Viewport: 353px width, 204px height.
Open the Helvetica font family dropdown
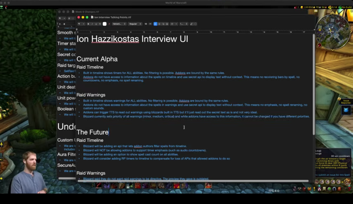[119, 24]
